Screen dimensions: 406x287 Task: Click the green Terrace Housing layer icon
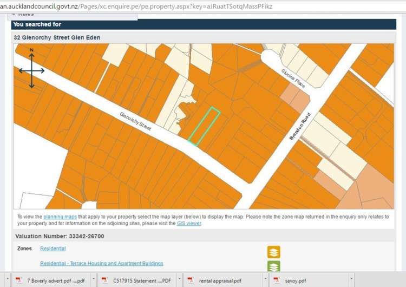pos(274,266)
